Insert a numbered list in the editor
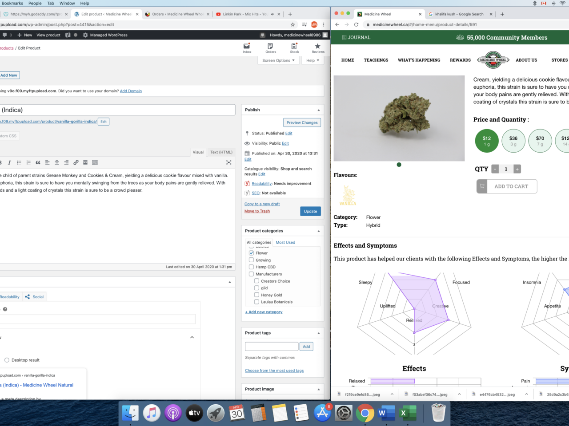 tap(28, 163)
